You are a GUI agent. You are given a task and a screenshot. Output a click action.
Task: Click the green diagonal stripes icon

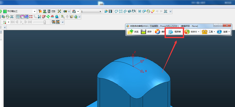[x=48, y=17]
